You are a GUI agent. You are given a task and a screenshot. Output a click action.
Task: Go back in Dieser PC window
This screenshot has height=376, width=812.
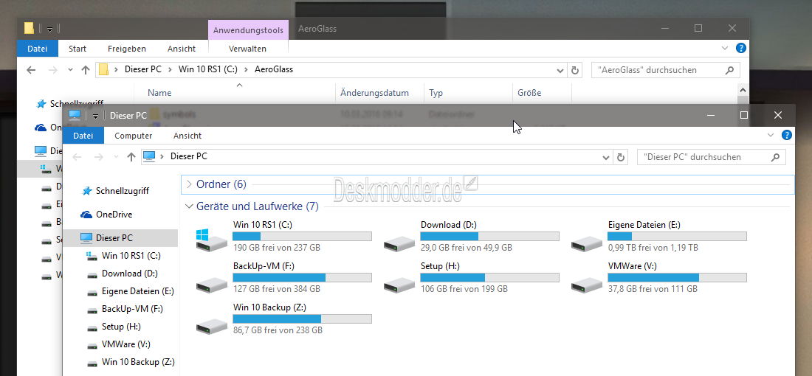[x=77, y=157]
